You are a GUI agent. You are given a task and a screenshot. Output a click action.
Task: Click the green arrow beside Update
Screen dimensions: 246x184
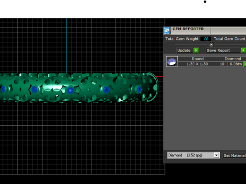pyautogui.click(x=196, y=50)
